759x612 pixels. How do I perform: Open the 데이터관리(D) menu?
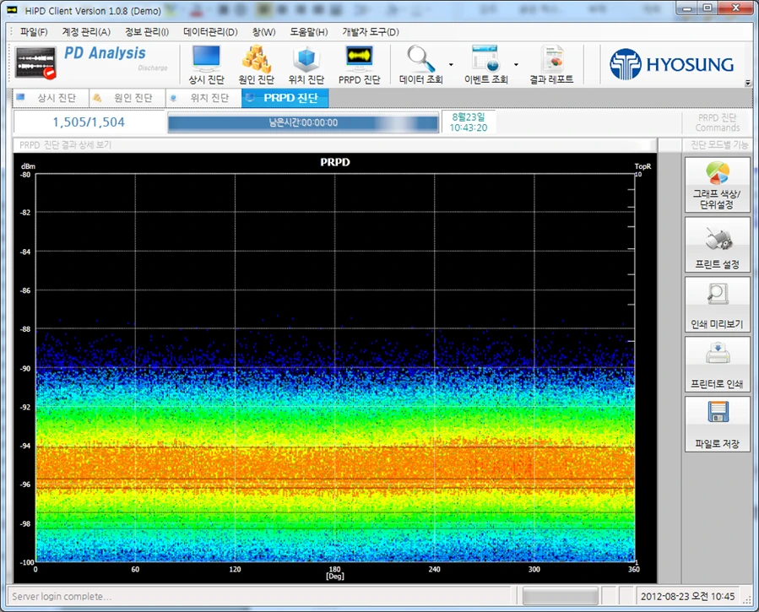[210, 32]
